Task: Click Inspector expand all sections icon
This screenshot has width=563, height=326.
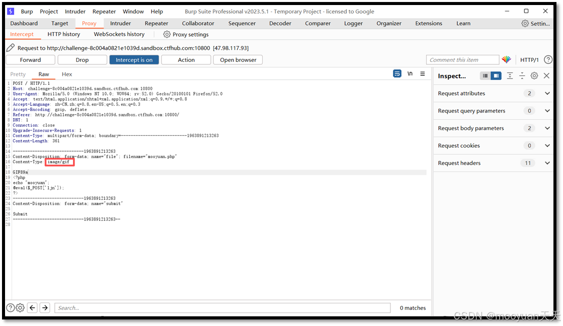Action: [510, 76]
